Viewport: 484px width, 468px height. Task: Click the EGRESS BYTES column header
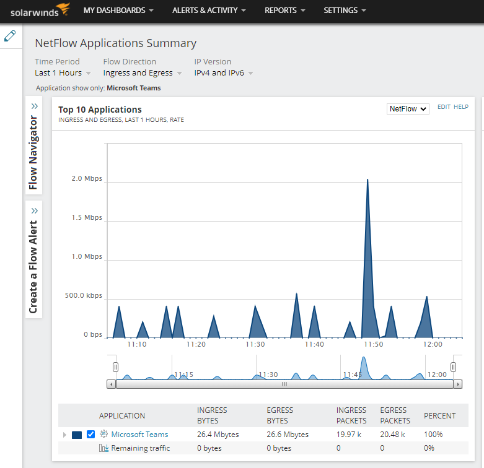[280, 415]
